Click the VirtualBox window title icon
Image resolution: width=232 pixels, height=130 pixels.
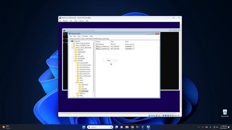pos(60,18)
